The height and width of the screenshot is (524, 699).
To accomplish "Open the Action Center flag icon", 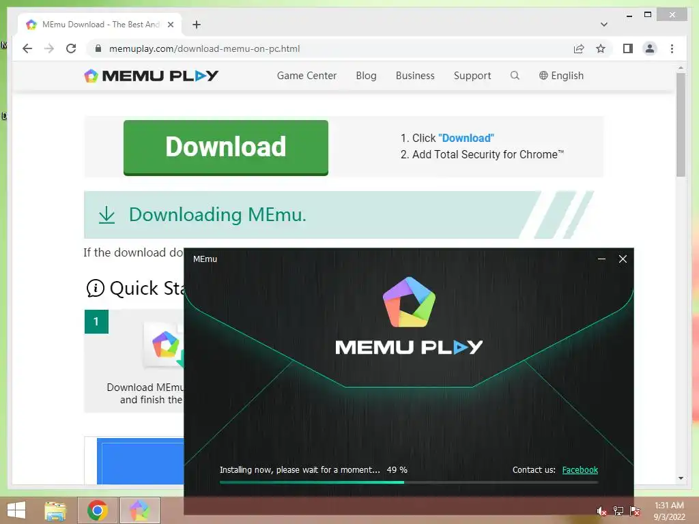I will click(x=634, y=511).
